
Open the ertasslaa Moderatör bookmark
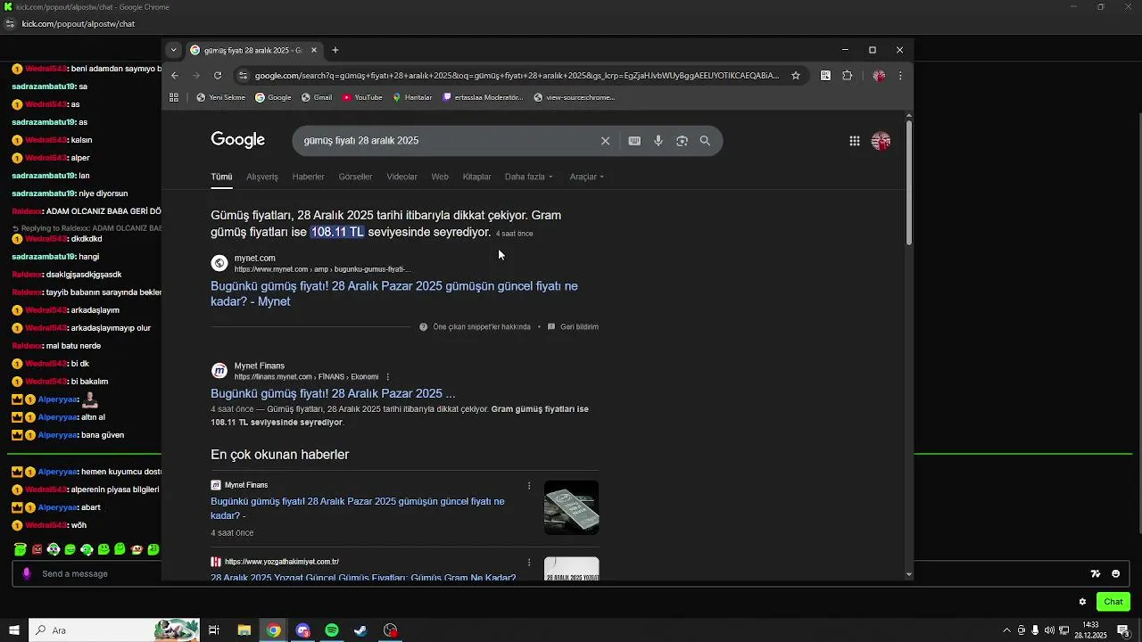point(483,97)
